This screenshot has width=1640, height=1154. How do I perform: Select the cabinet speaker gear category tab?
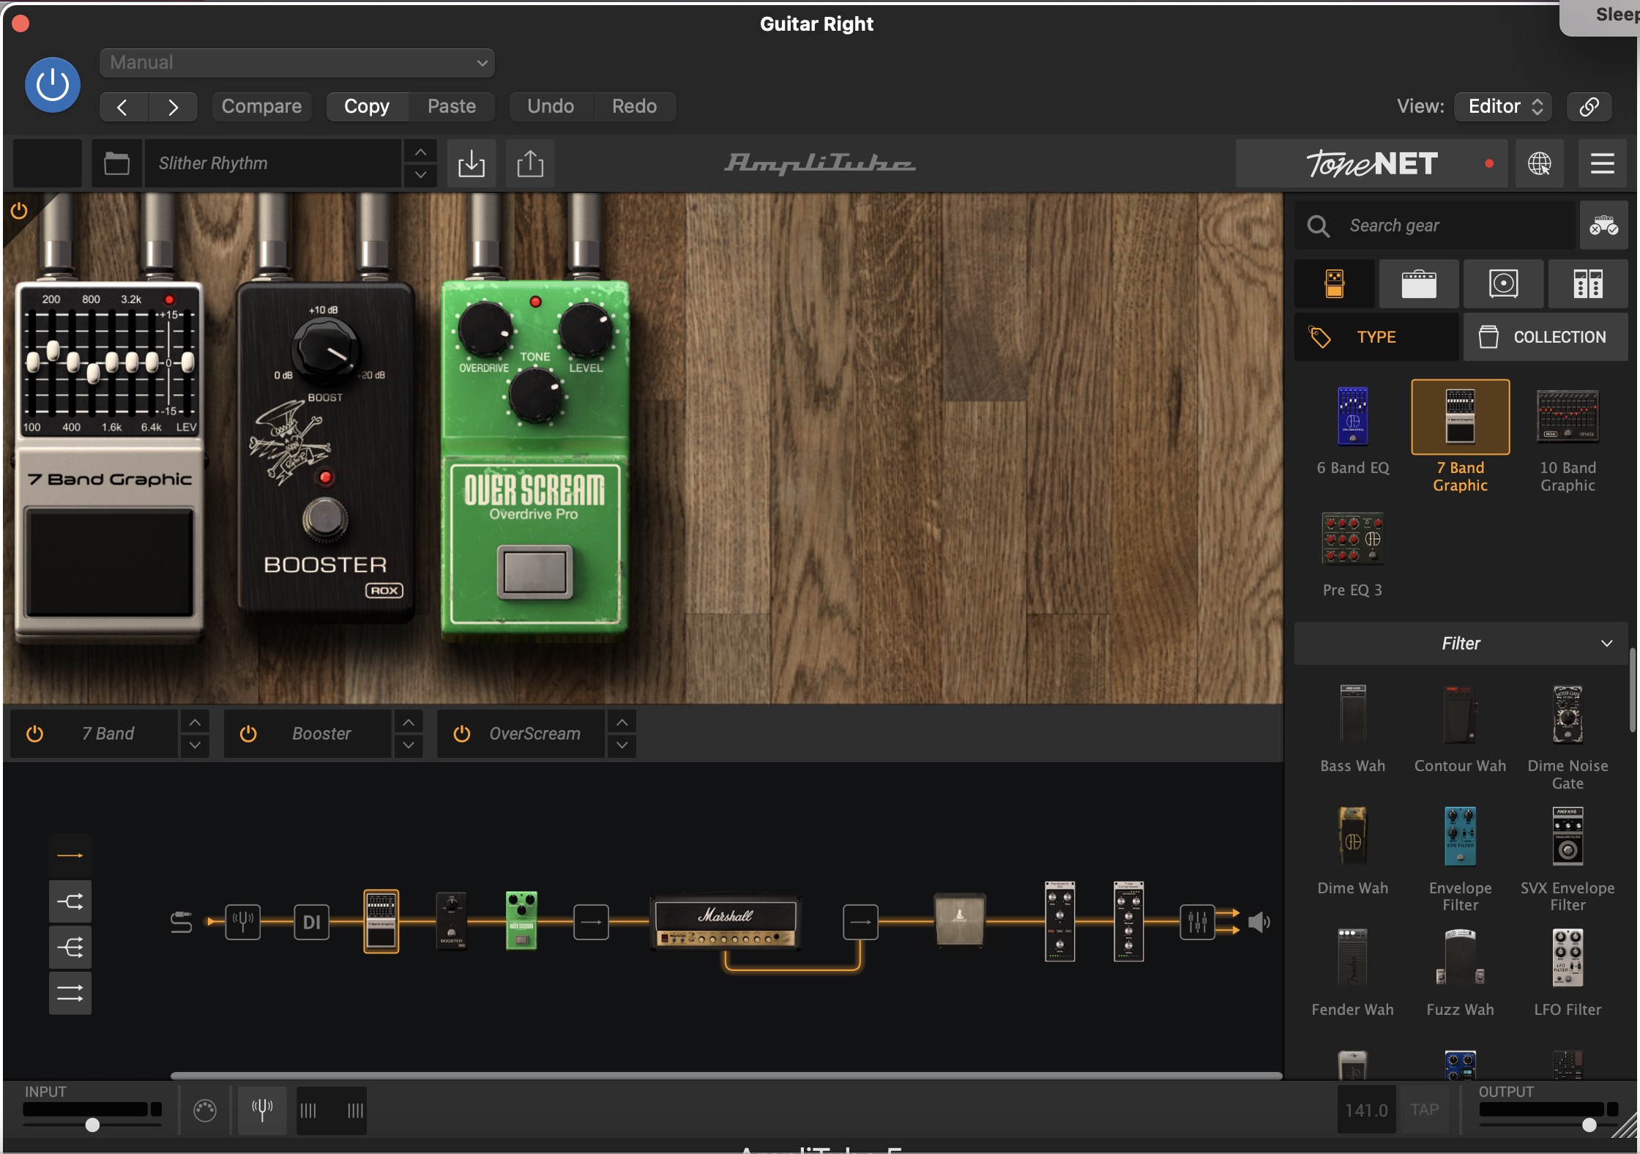point(1503,283)
